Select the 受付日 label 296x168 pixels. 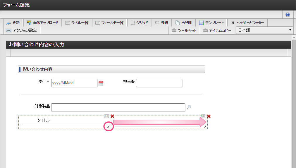(44, 82)
